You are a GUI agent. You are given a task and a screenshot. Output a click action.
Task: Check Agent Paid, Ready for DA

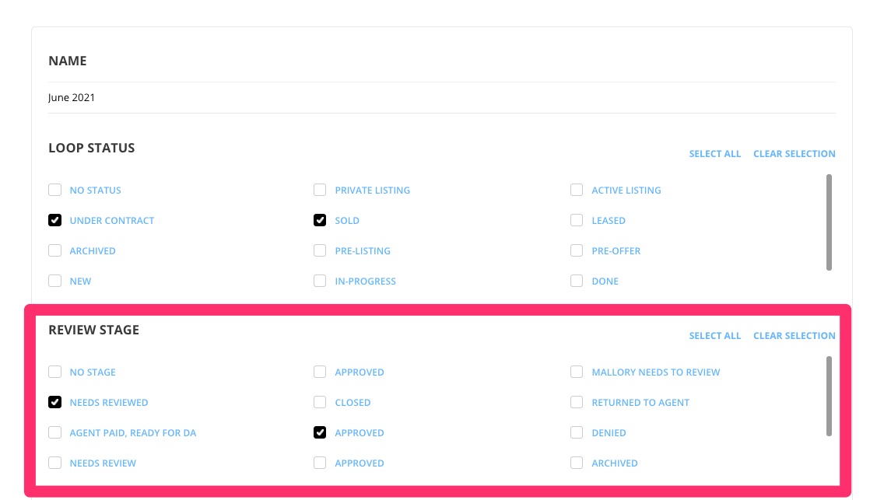[55, 433]
